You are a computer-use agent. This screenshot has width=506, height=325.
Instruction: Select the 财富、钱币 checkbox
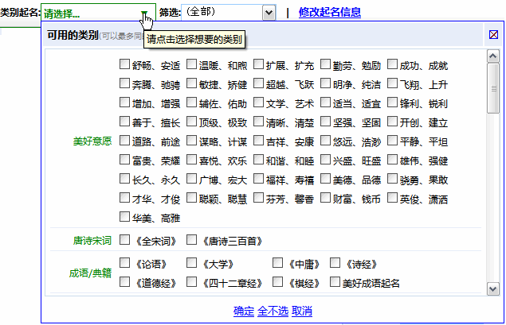(x=326, y=197)
